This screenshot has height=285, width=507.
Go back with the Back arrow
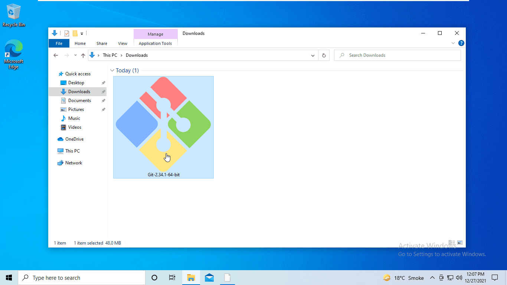coord(56,55)
